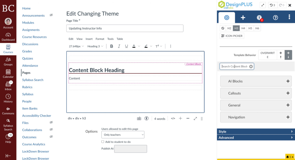The height and width of the screenshot is (160, 295).
Task: Open the Edit menu
Action: click(x=71, y=39)
